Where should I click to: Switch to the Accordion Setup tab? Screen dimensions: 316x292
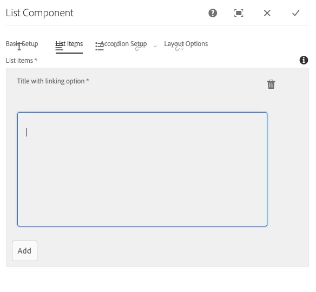pos(123,44)
